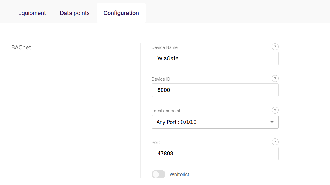Click the Device ID label text
The height and width of the screenshot is (185, 330).
pos(161,79)
